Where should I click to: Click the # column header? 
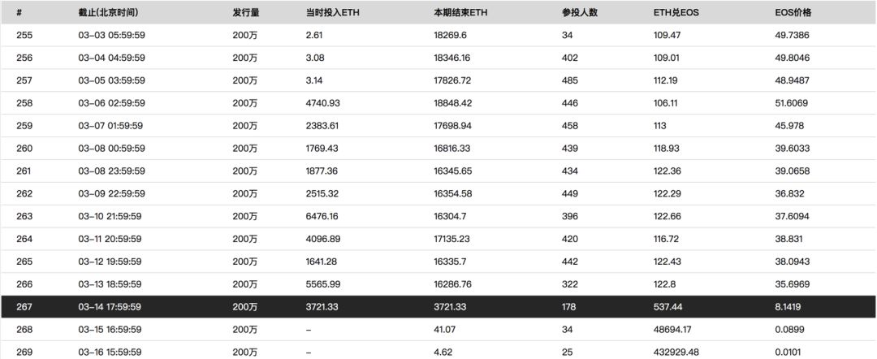click(x=19, y=14)
